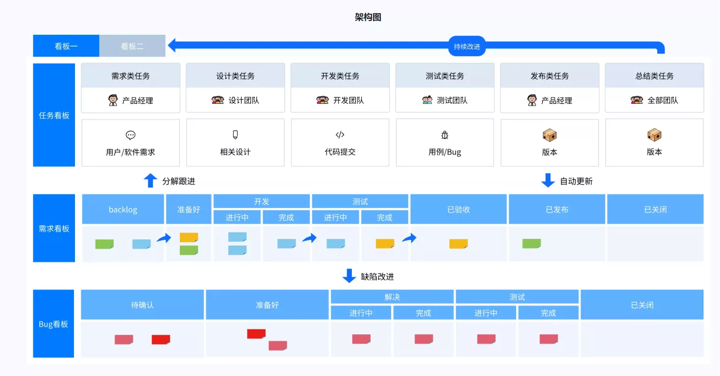This screenshot has height=376, width=720.
Task: Click the 缺陷改进 text
Action: 377,277
